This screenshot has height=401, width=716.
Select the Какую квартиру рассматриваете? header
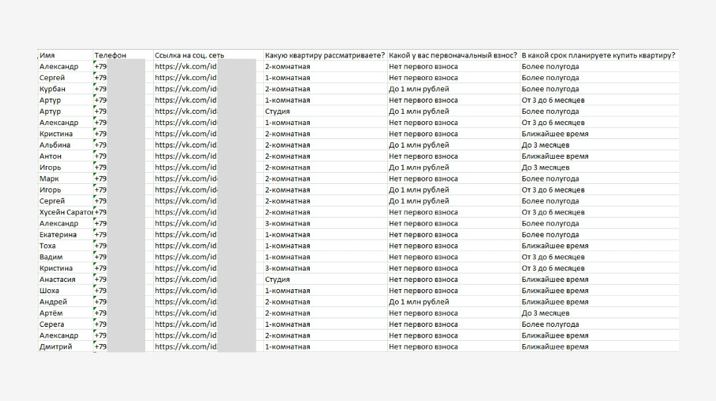pos(324,56)
